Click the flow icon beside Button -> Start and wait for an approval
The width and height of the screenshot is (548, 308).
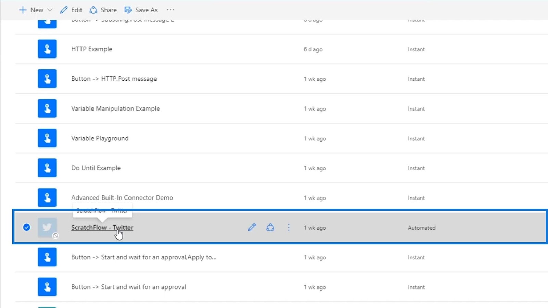click(x=47, y=287)
